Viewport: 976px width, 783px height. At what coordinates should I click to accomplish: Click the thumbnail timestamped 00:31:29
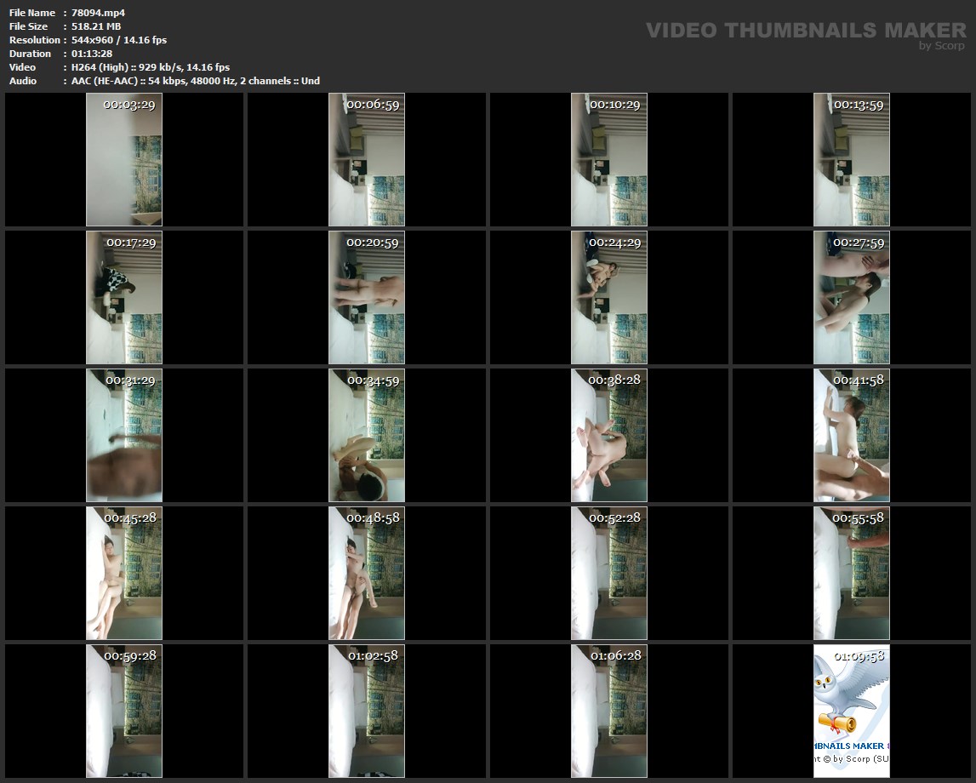pos(124,435)
